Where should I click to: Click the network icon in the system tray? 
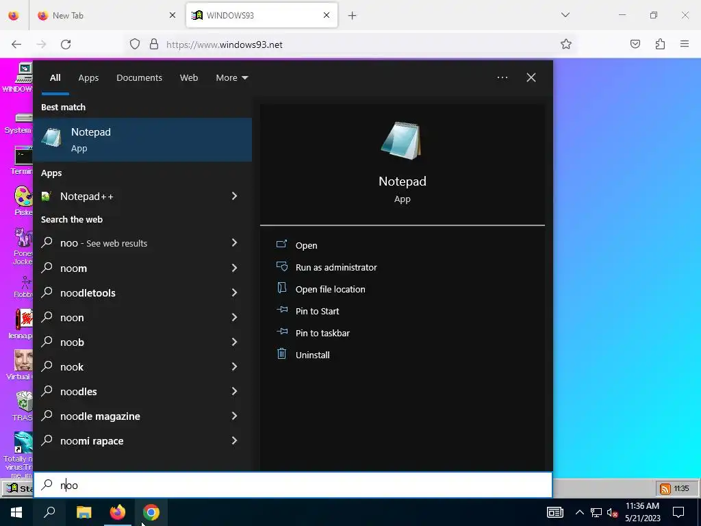[596, 512]
